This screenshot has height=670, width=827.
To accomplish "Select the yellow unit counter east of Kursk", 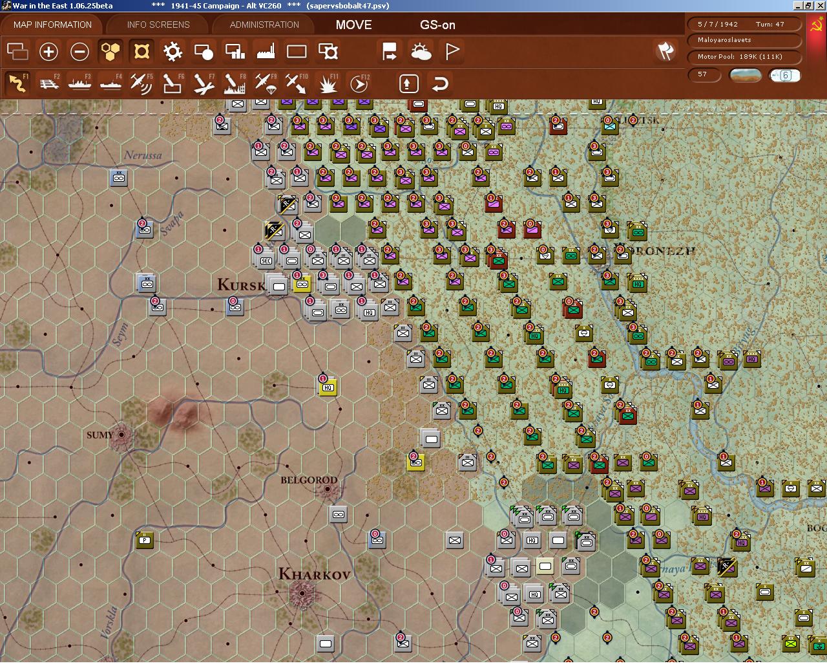I will 302,283.
